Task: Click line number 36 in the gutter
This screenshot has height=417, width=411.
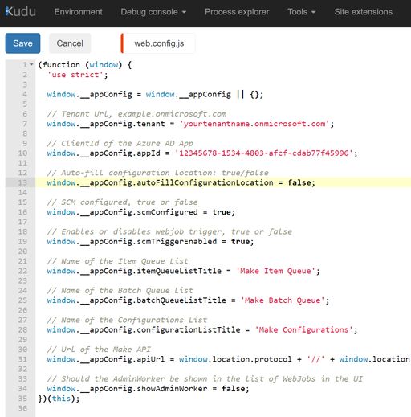Action: (x=22, y=408)
